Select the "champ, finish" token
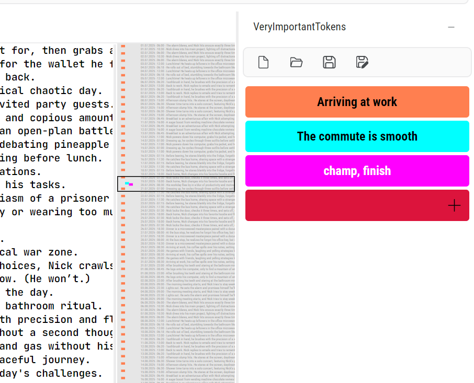 [357, 171]
